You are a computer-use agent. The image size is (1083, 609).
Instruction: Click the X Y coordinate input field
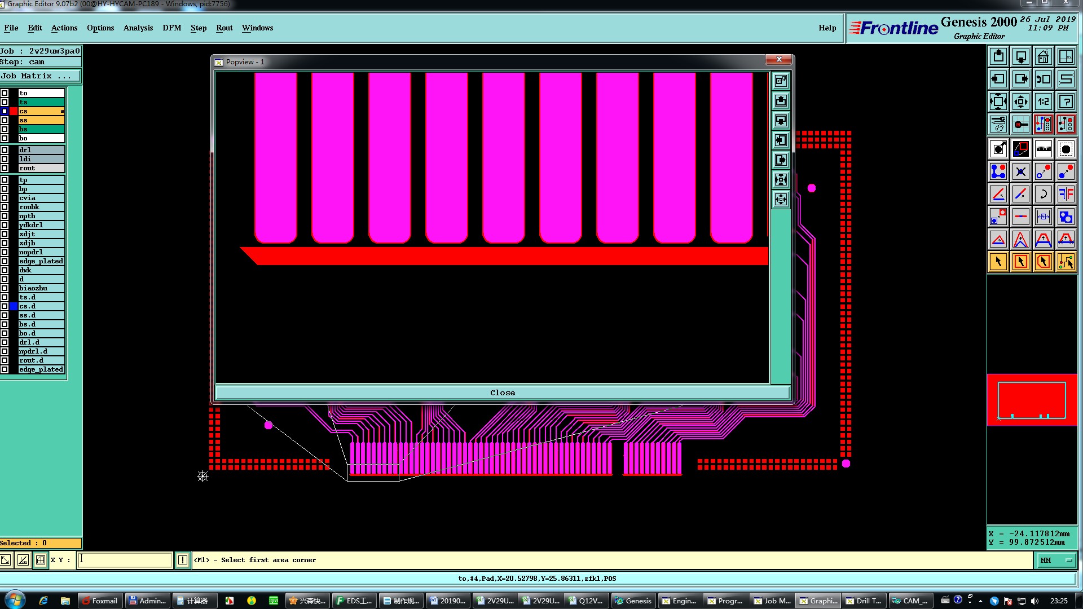click(x=125, y=560)
